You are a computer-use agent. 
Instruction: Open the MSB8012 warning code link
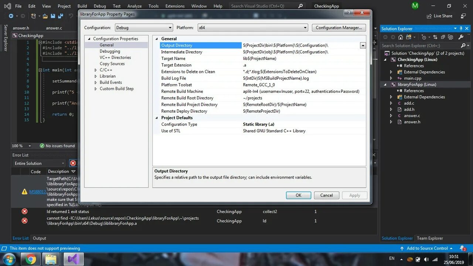tap(38, 192)
